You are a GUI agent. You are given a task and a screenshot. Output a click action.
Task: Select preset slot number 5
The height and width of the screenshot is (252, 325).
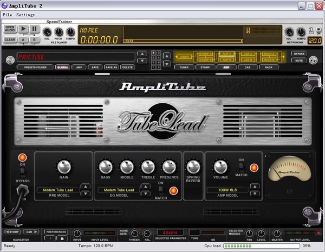pyautogui.click(x=153, y=63)
